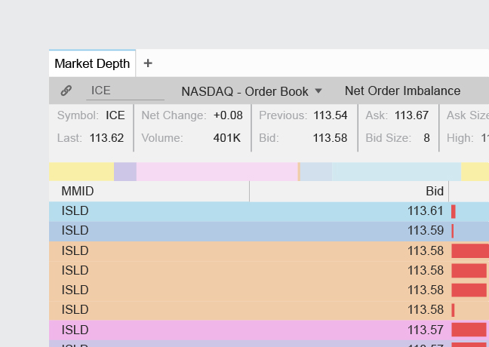Click Net Order Imbalance button
Image resolution: width=489 pixels, height=347 pixels.
[x=402, y=91]
